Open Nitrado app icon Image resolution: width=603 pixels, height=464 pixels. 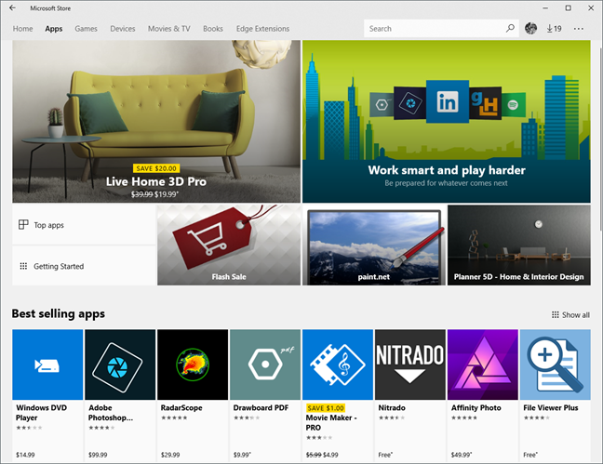pyautogui.click(x=410, y=365)
